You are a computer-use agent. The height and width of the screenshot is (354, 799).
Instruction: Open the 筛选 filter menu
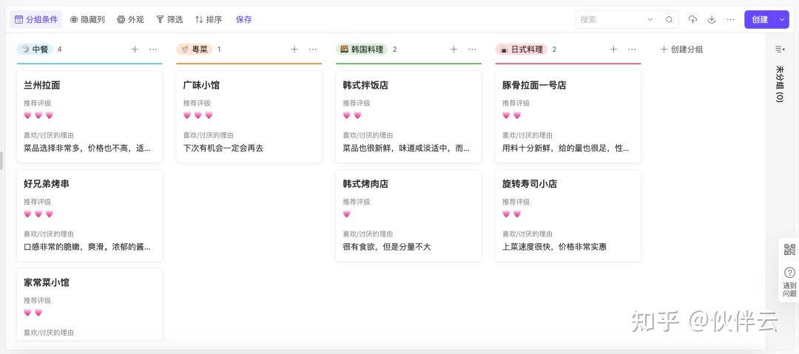[169, 20]
